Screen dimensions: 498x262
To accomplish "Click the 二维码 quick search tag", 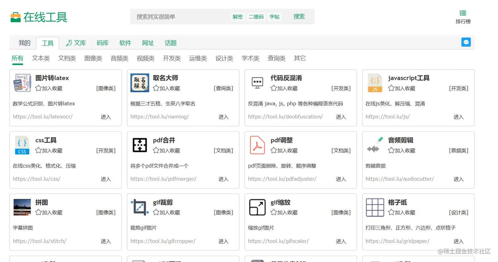I will pos(256,17).
